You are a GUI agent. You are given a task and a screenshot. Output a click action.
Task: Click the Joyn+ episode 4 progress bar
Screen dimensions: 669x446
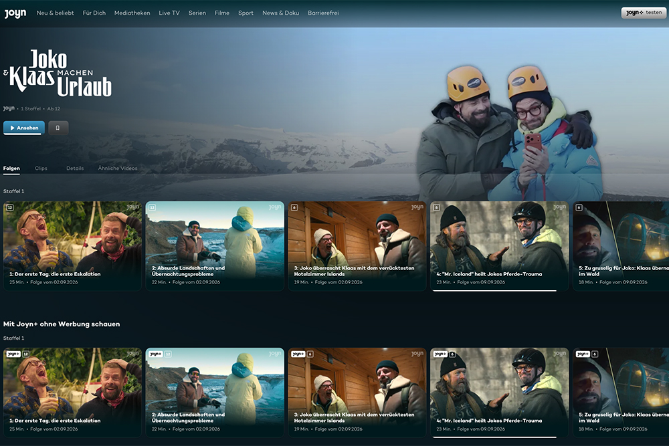494,437
